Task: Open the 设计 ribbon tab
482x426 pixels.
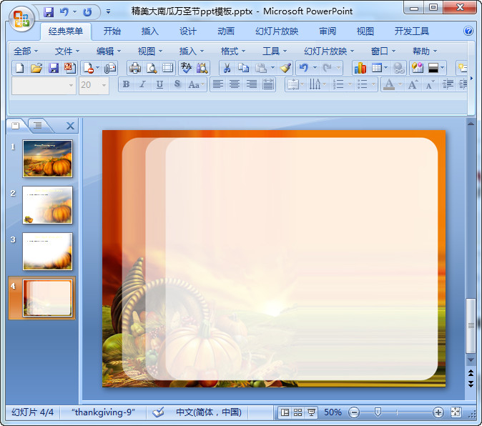Action: pos(187,31)
